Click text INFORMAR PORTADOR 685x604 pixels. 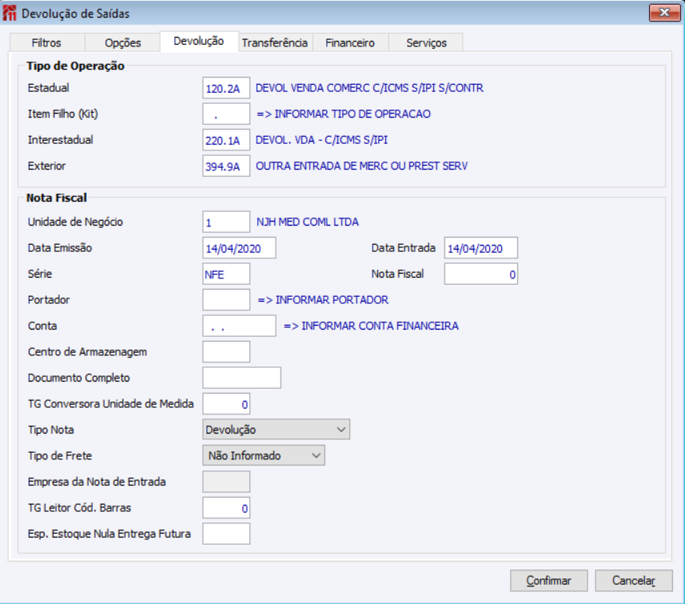point(332,300)
